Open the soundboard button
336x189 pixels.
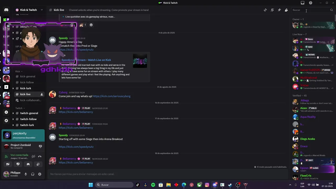coord(38,164)
